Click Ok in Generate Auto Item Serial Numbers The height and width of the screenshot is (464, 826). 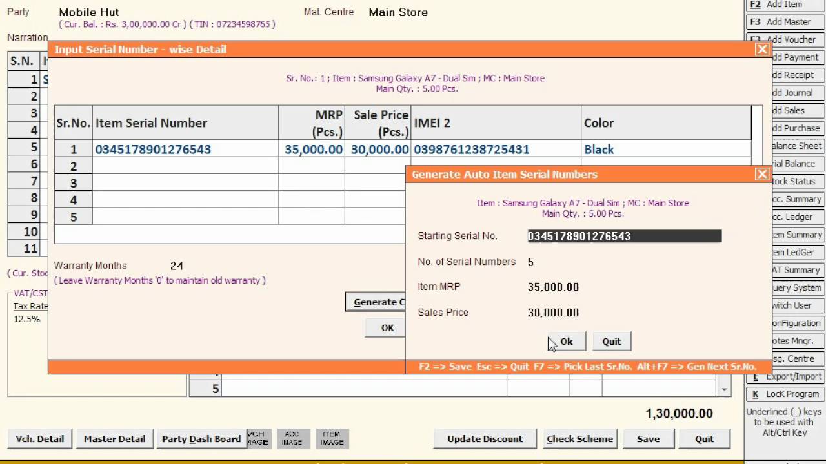(x=566, y=342)
